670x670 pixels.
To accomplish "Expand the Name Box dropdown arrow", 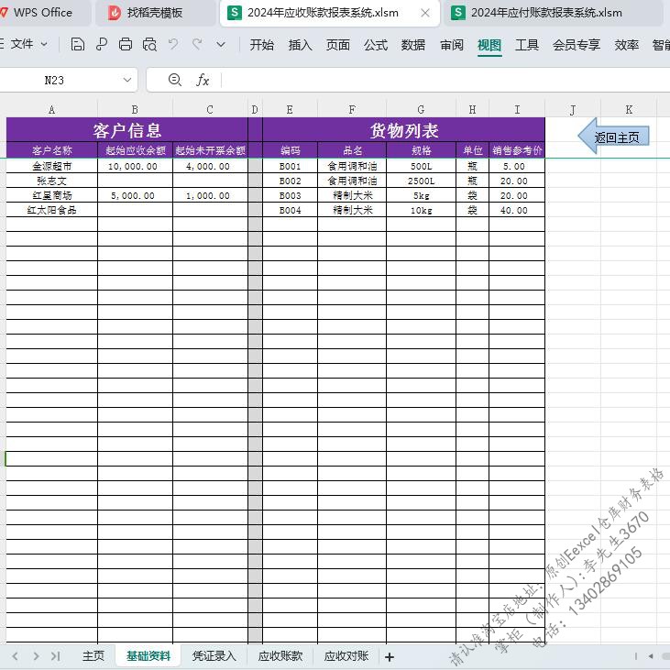I will 126,80.
